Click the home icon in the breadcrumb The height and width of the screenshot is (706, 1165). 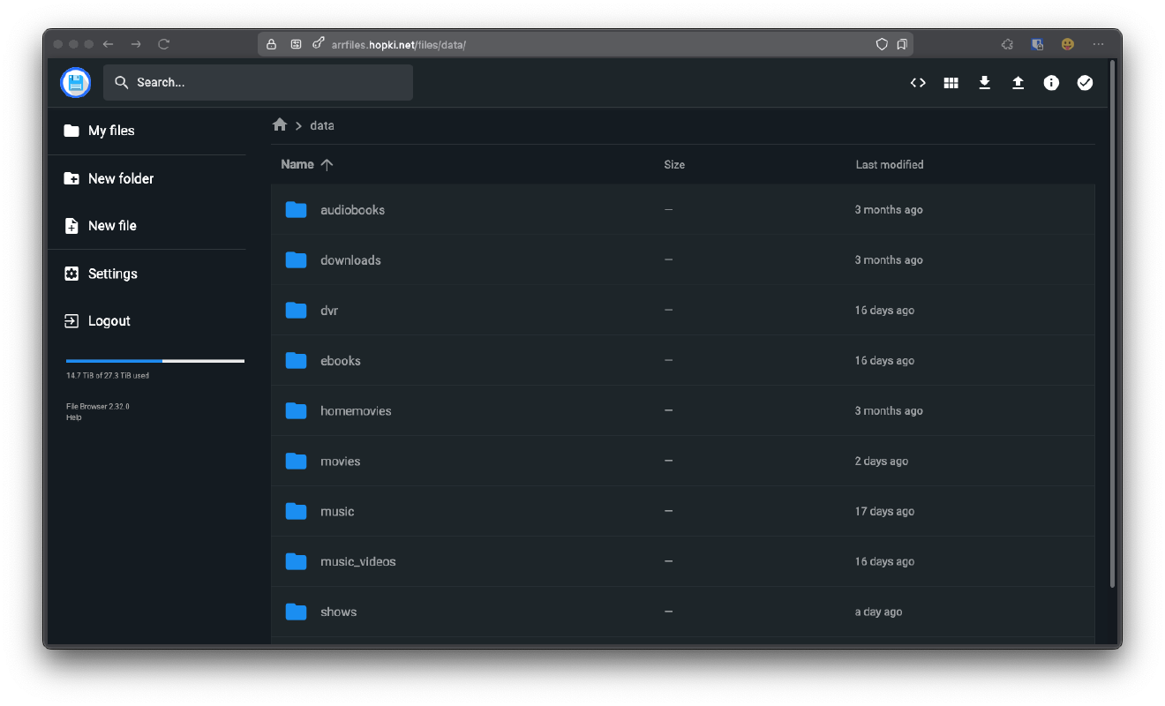[x=279, y=125]
